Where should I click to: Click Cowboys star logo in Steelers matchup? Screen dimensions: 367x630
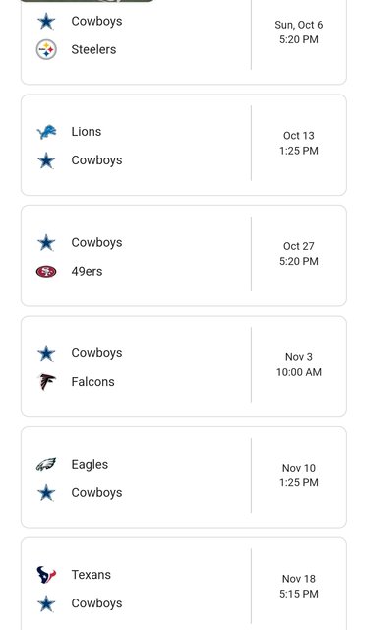[x=46, y=22]
